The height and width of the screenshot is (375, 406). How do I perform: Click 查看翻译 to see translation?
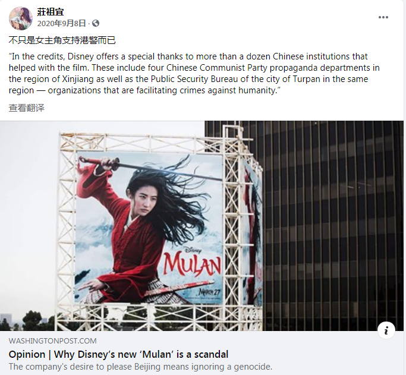click(26, 108)
